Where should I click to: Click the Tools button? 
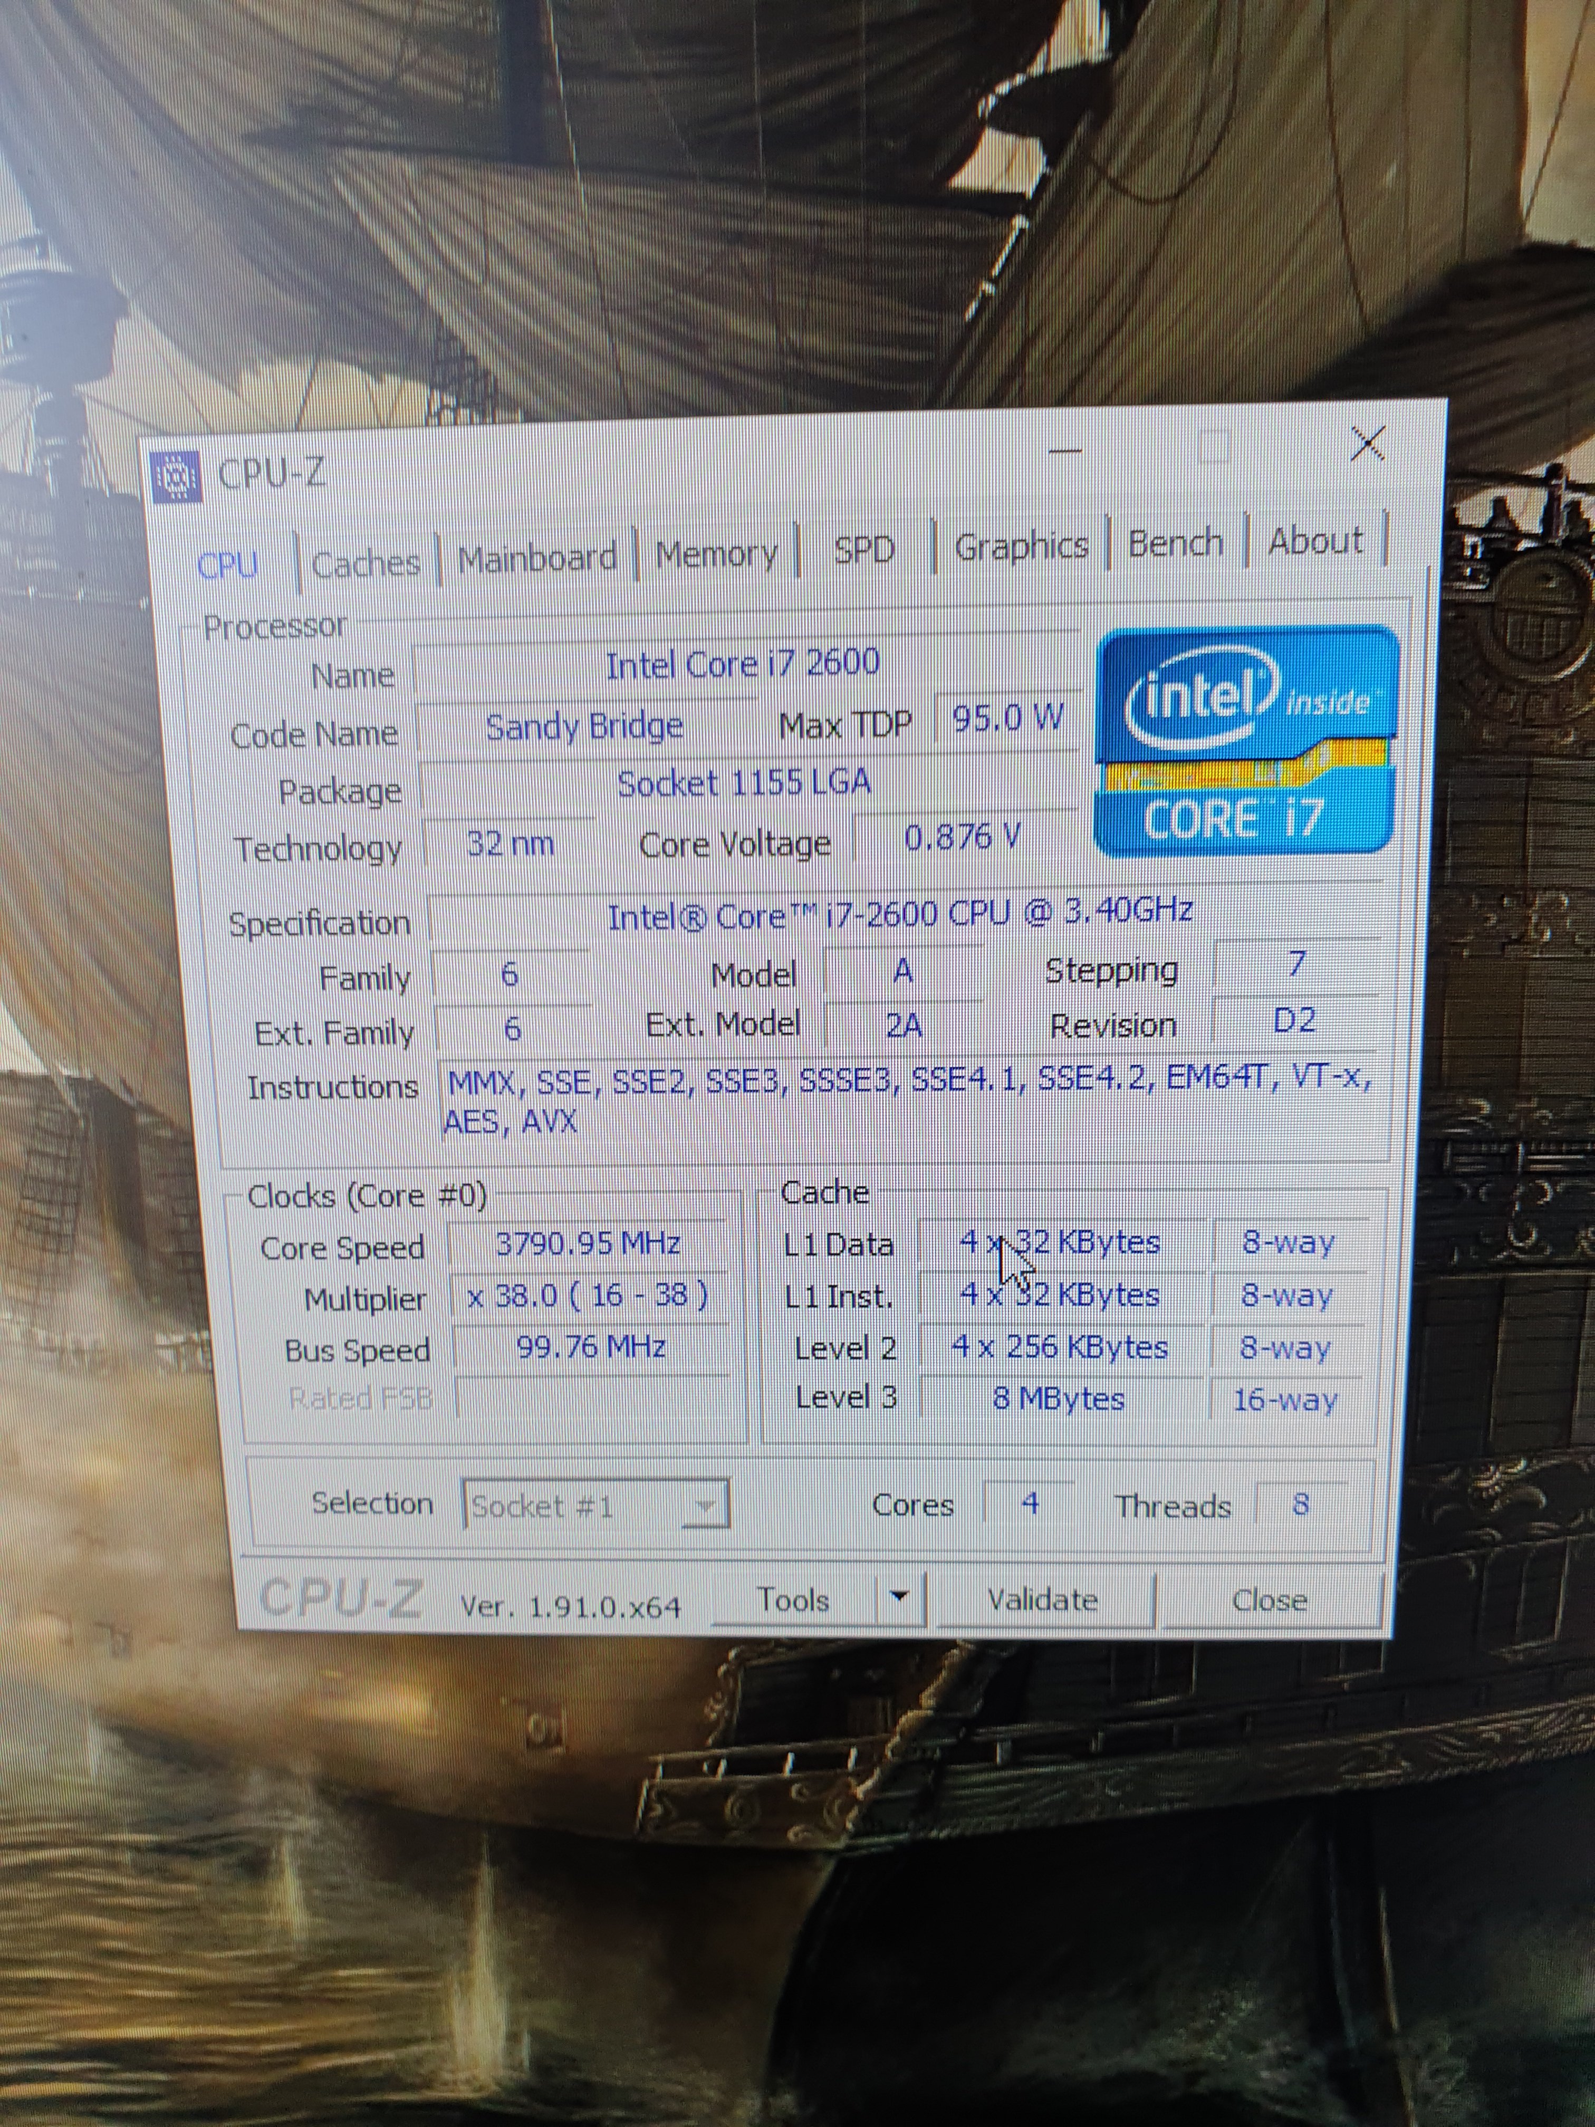pos(793,1600)
